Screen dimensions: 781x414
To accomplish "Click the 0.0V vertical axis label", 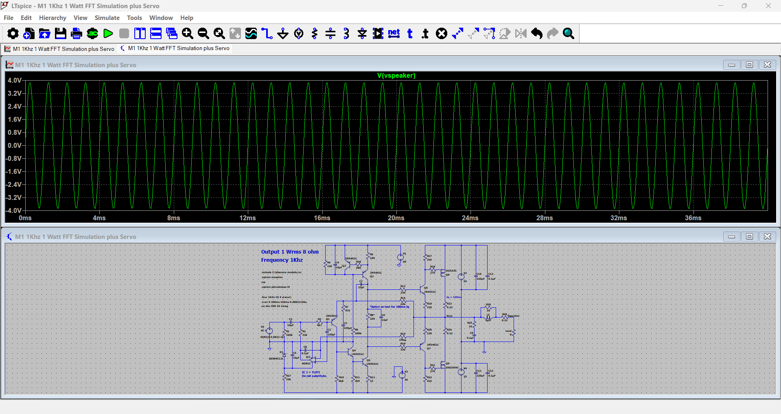I will point(15,145).
